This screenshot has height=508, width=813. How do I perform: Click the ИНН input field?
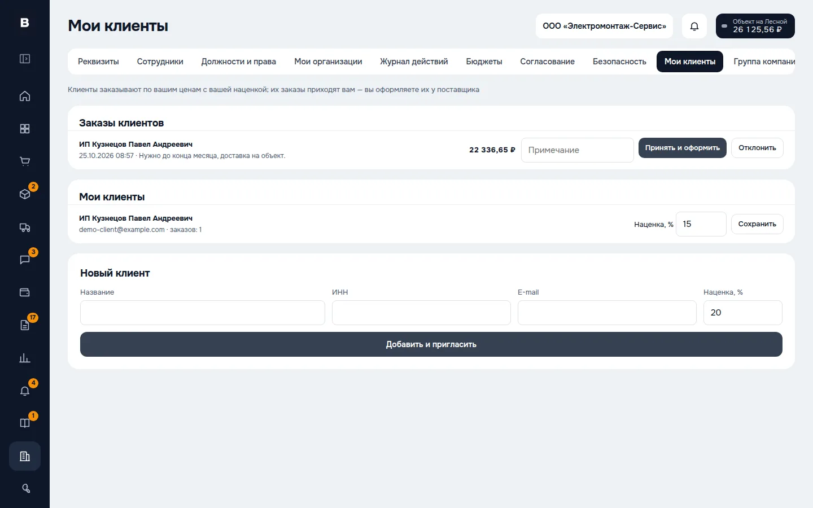click(x=421, y=313)
